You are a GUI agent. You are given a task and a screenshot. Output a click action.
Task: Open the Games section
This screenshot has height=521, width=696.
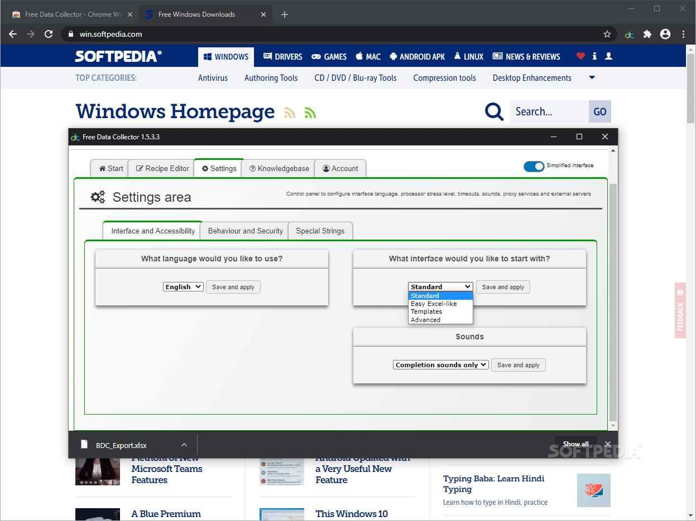point(329,57)
